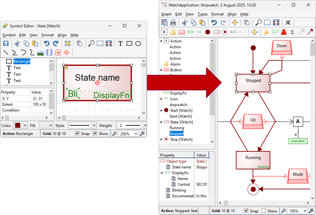Image resolution: width=316 pixels, height=215 pixels.
Task: Select the hand pan tool in Symbol Editor
Action: pyautogui.click(x=80, y=44)
